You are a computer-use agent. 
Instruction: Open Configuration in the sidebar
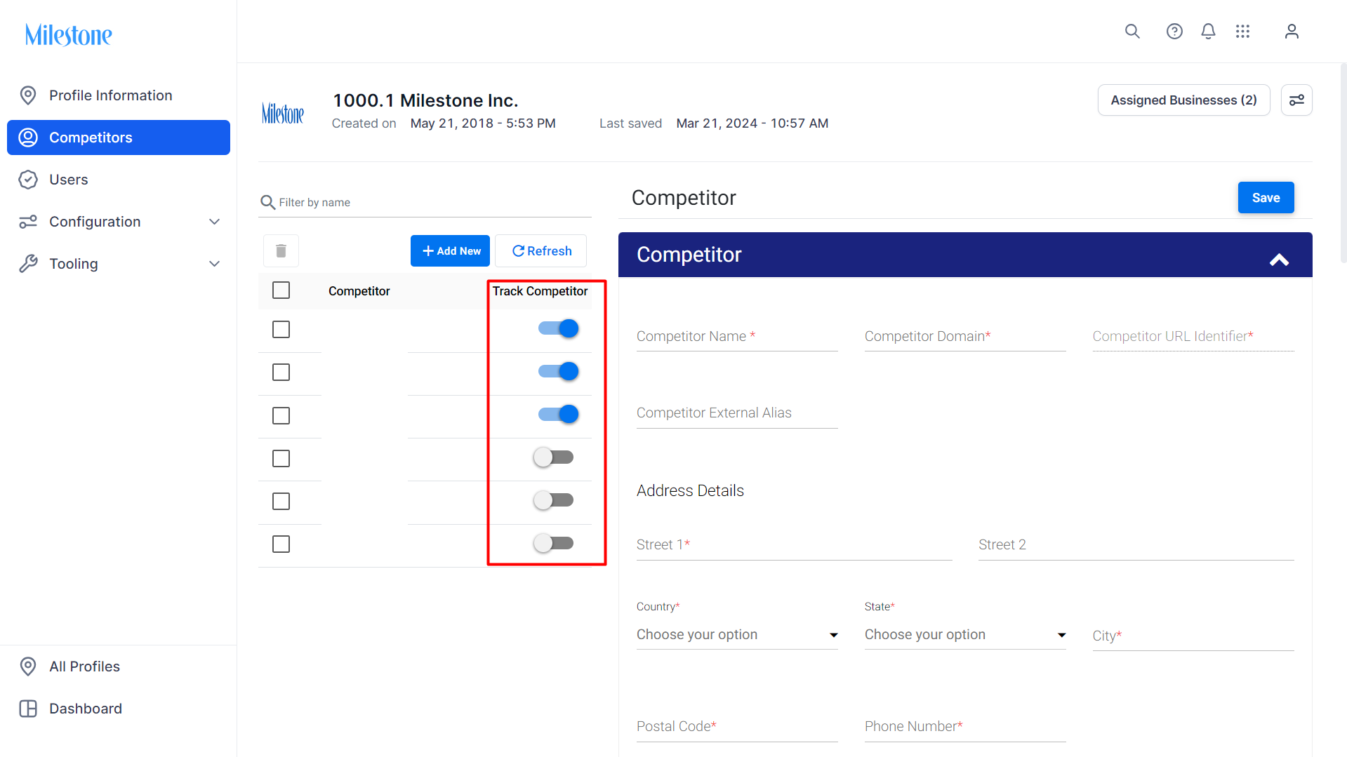click(119, 222)
